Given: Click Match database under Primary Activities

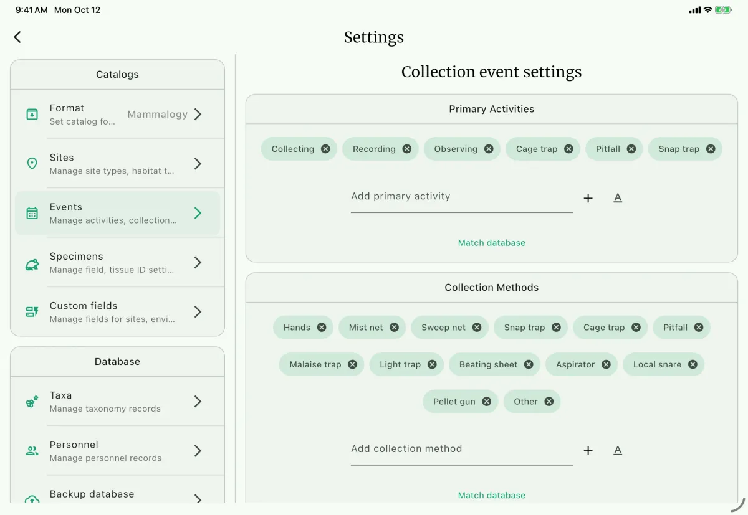Looking at the screenshot, I should [x=492, y=243].
